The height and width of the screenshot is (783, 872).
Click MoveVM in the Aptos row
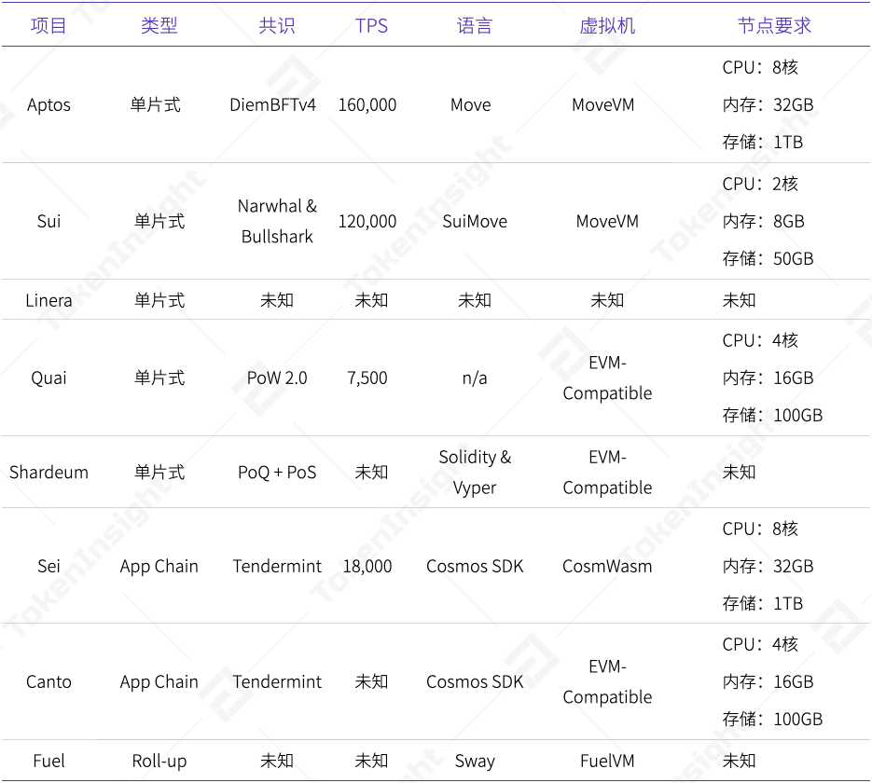603,105
